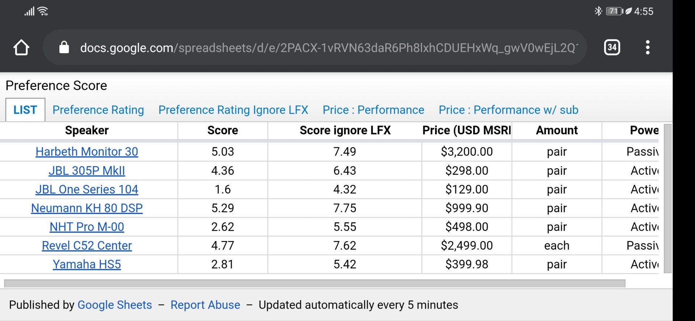Click the Report Abuse link
Viewport: 695px width, 321px height.
[x=205, y=305]
